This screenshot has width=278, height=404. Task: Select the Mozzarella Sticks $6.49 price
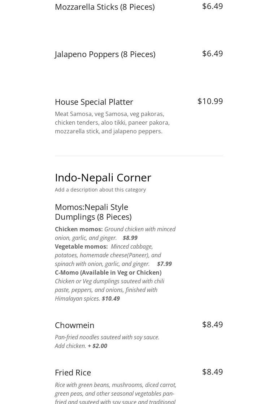[212, 6]
